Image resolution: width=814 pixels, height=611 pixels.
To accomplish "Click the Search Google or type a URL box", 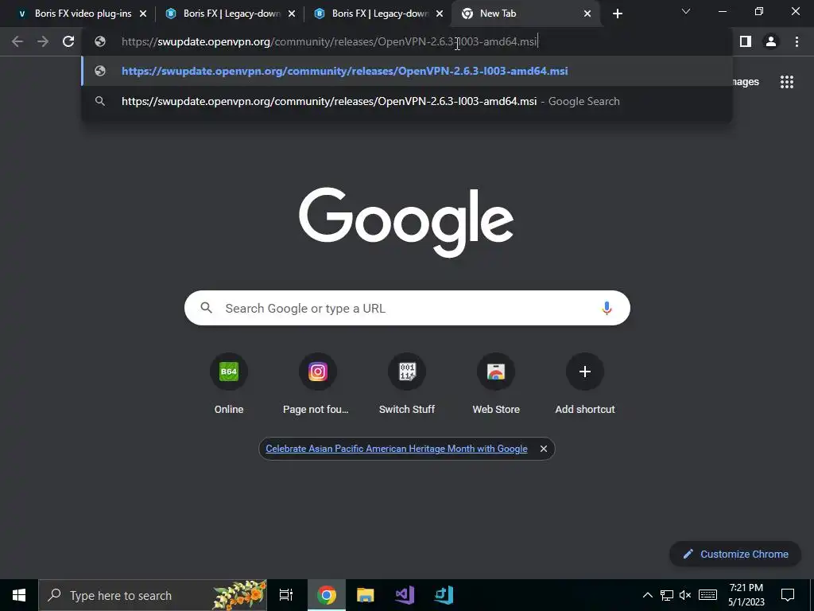I will tap(407, 308).
